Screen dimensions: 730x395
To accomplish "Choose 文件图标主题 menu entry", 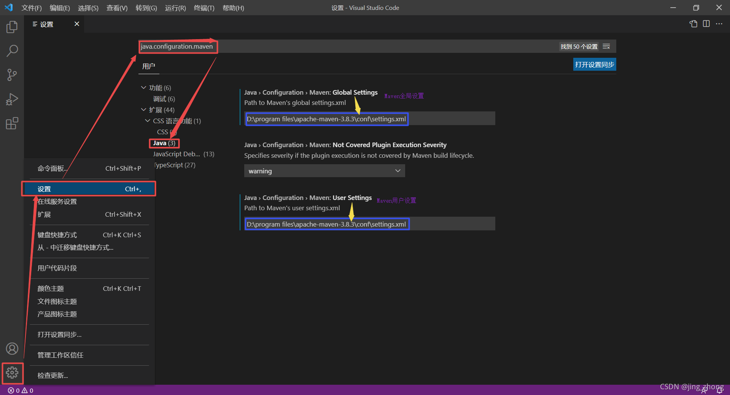I will [x=89, y=301].
